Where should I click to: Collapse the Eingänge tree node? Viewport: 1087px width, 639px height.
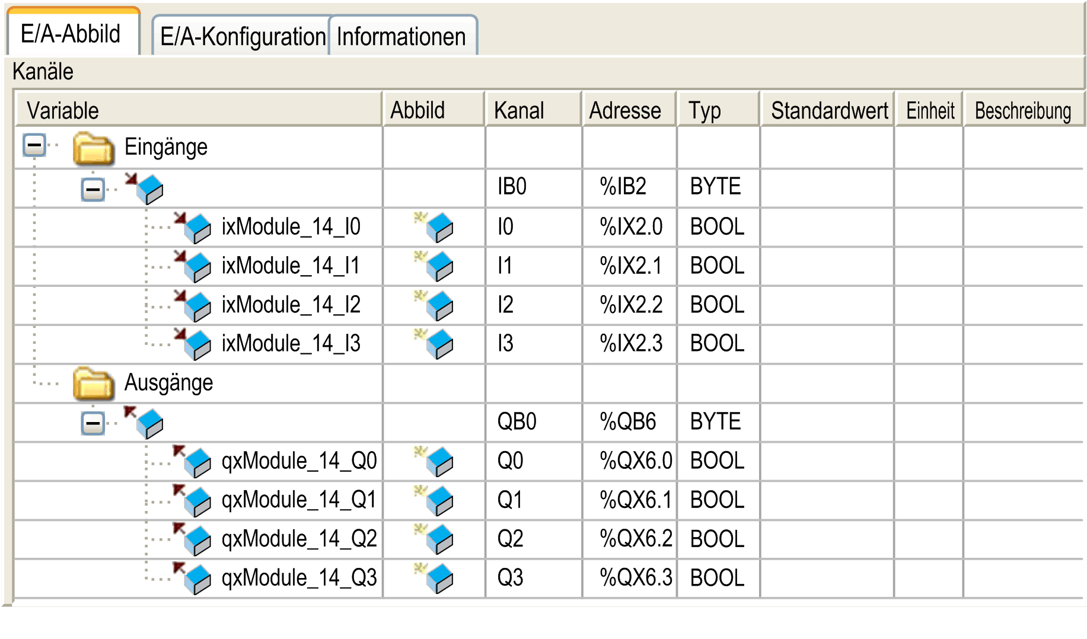click(34, 145)
